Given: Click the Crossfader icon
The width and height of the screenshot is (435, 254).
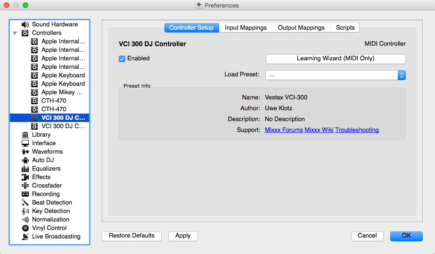Looking at the screenshot, I should [25, 186].
